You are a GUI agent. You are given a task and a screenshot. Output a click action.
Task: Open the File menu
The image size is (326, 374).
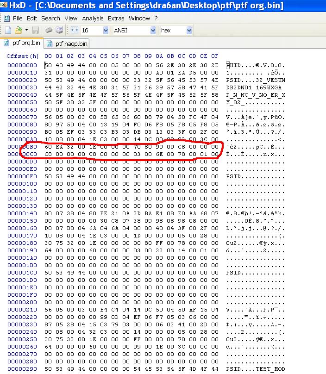click(18, 18)
